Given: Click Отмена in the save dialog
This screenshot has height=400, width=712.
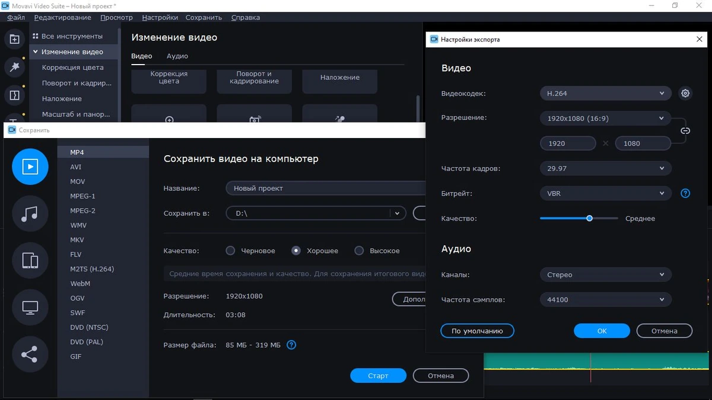Looking at the screenshot, I should click(441, 376).
